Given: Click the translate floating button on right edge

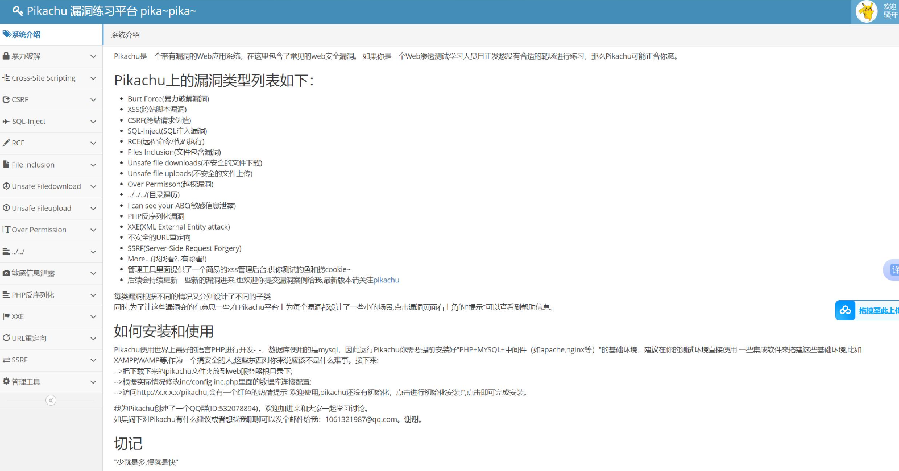Looking at the screenshot, I should tap(892, 270).
